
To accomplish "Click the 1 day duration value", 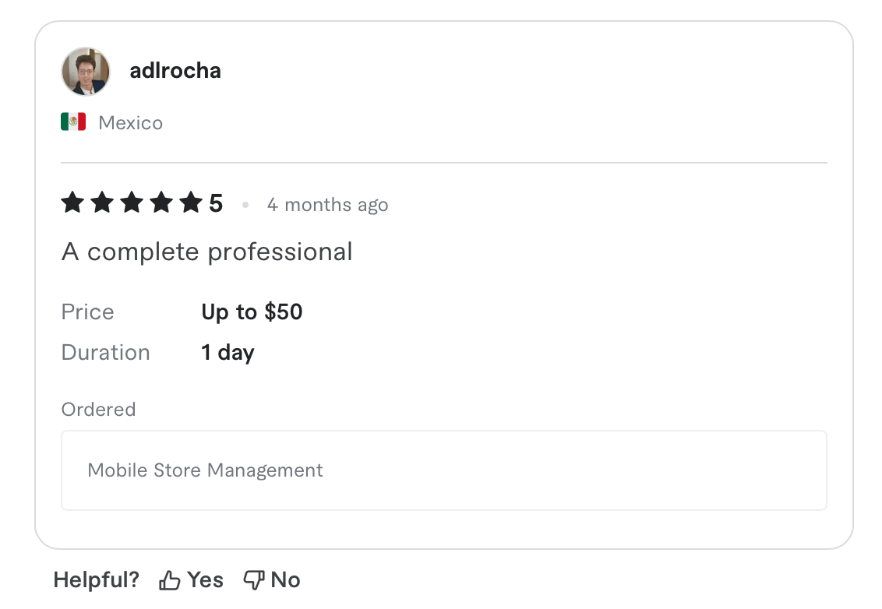I will click(x=227, y=352).
